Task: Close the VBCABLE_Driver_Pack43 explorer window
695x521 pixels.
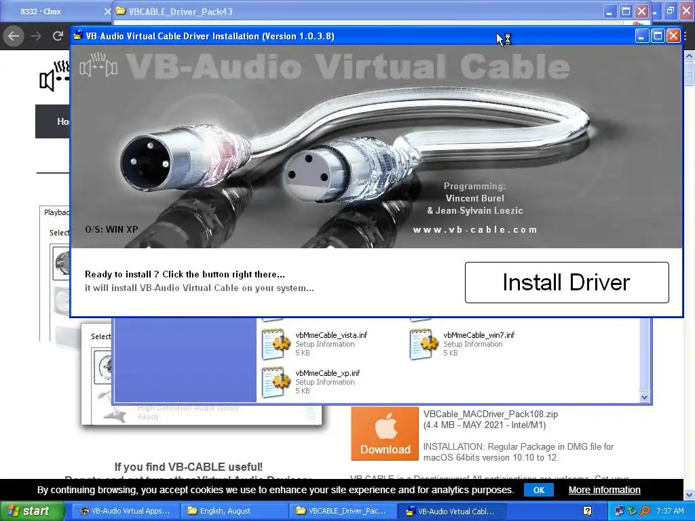Action: [x=641, y=11]
